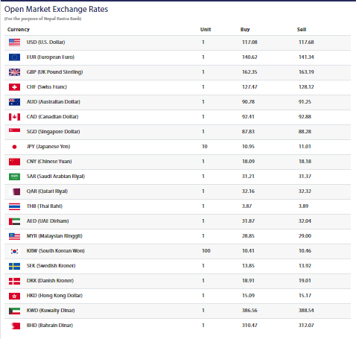
Task: Click the Currency column header
Action: (x=19, y=30)
